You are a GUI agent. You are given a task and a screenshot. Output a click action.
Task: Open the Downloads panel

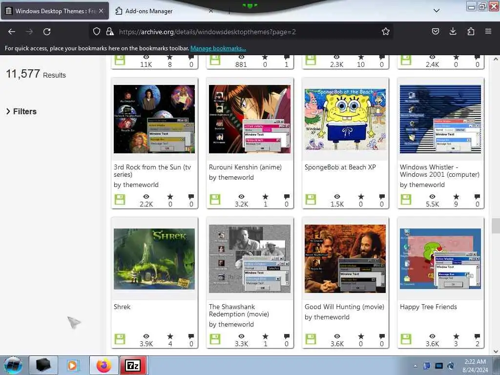pyautogui.click(x=453, y=31)
